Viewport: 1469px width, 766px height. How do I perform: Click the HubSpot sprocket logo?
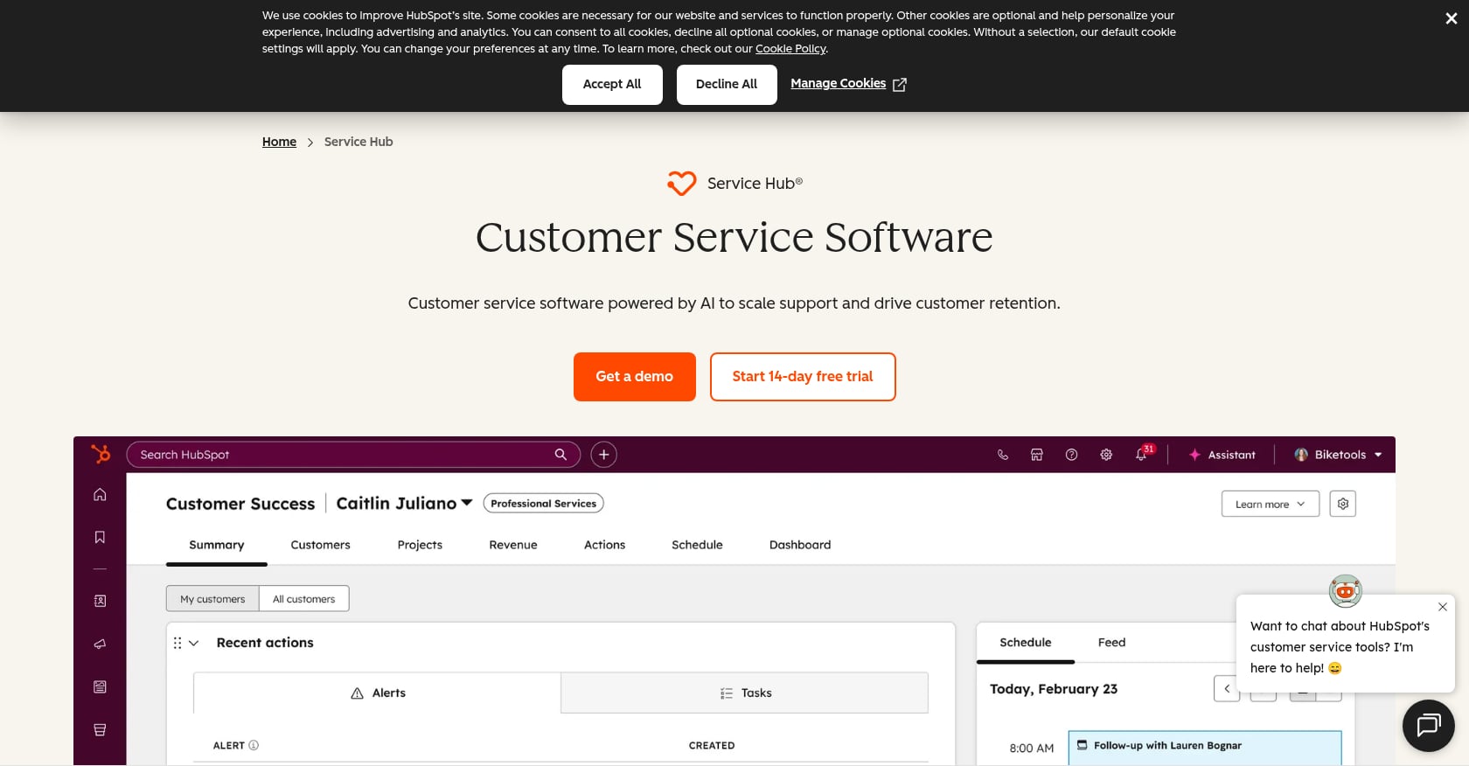click(101, 454)
